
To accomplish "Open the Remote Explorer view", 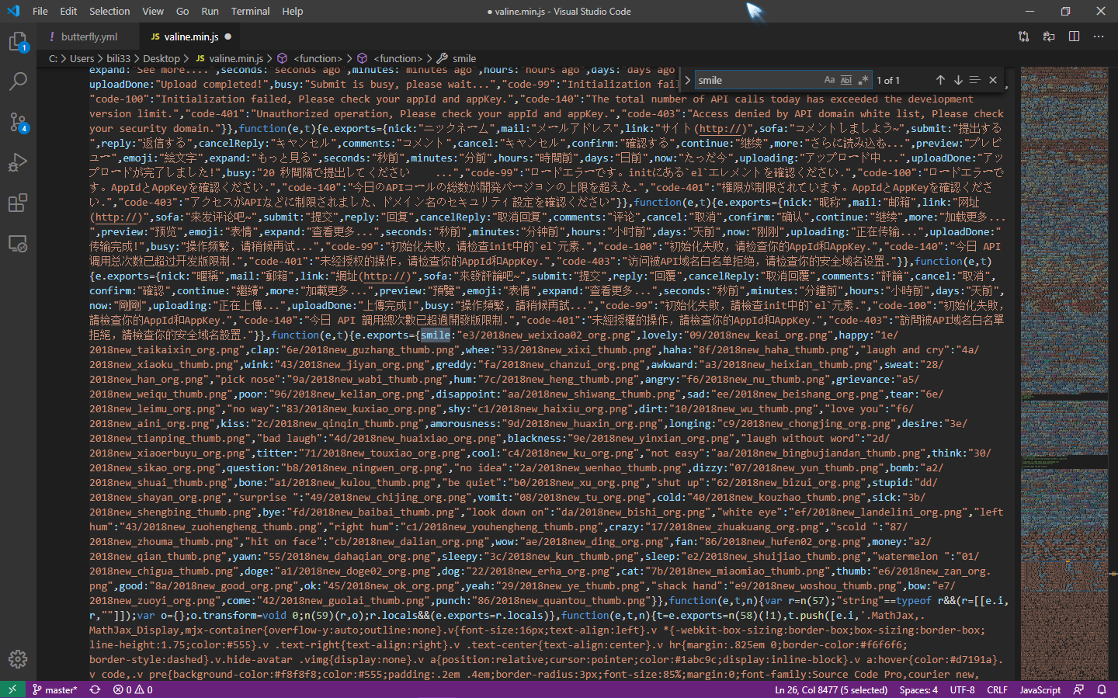I will (18, 244).
